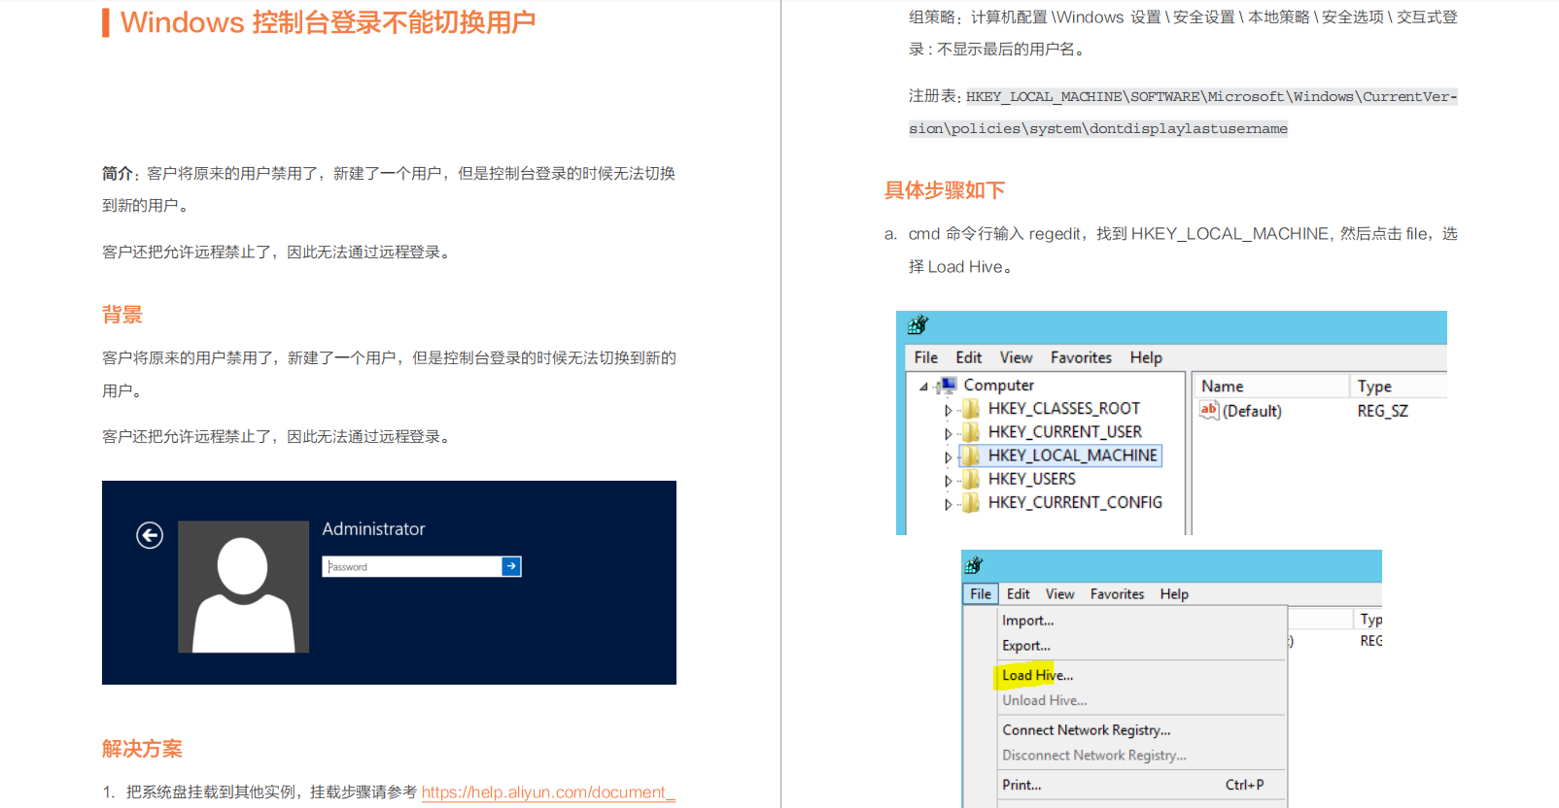Image resolution: width=1559 pixels, height=808 pixels.
Task: Open File menu in upper registry window
Action: (926, 357)
